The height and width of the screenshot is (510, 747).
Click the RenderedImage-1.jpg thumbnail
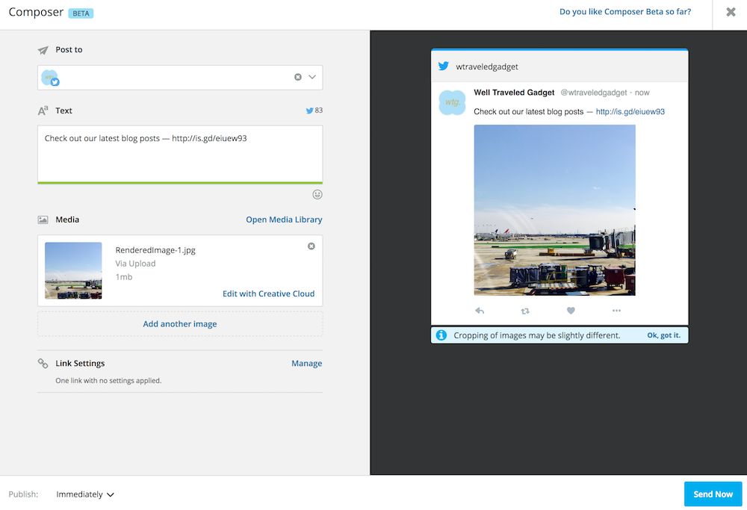pos(73,270)
